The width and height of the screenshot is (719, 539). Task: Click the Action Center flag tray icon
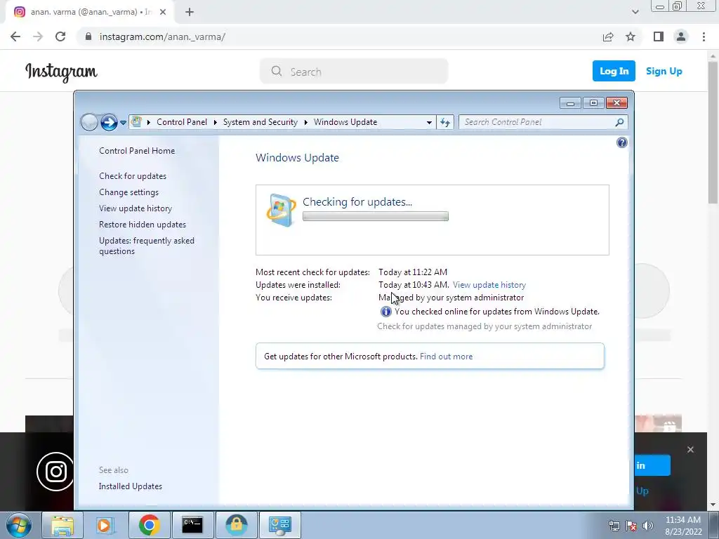tap(631, 526)
